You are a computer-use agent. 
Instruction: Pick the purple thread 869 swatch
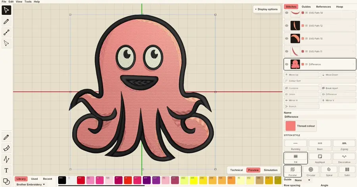coord(147,180)
